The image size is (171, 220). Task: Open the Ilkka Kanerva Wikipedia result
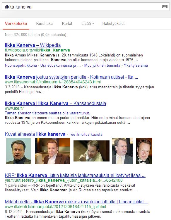[x=33, y=45]
